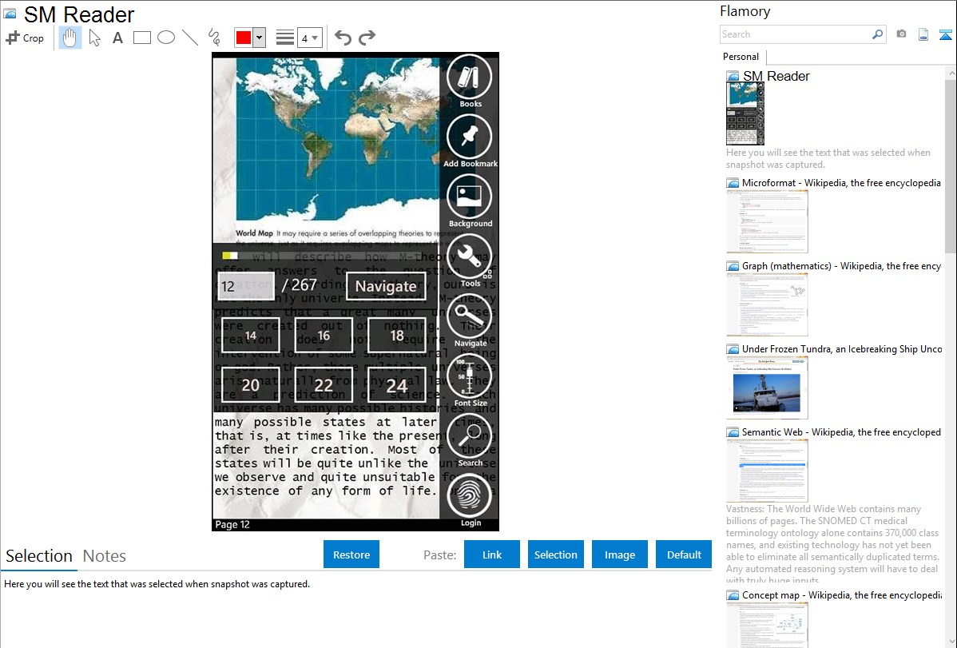Open the Personal tab
The height and width of the screenshot is (648, 957).
tap(741, 57)
